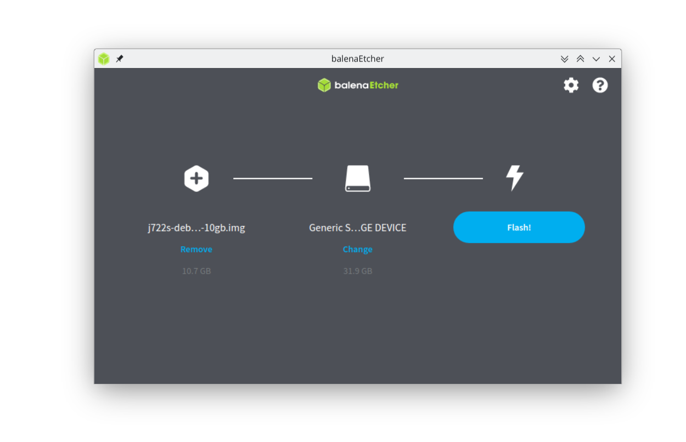Click the progress line between image and drive
The height and width of the screenshot is (442, 686).
[273, 178]
